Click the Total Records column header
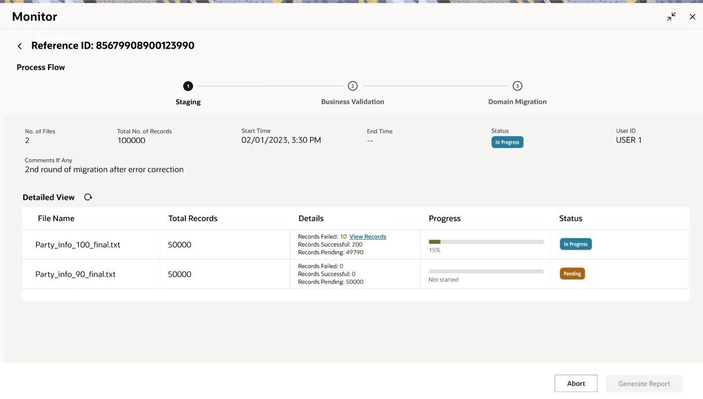Viewport: 703px width, 399px height. click(193, 219)
